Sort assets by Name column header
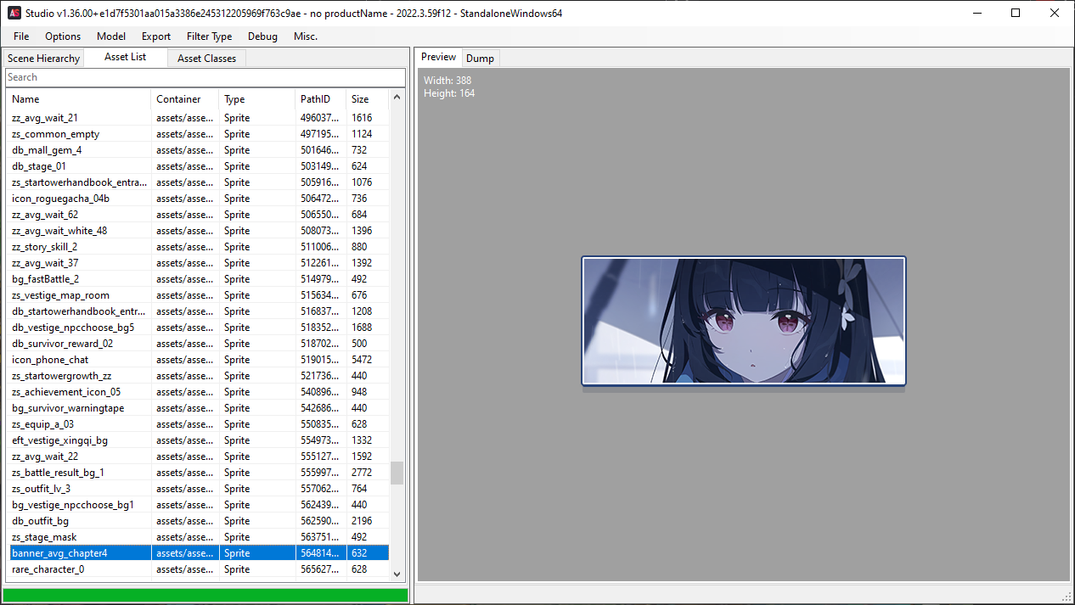 coord(79,99)
